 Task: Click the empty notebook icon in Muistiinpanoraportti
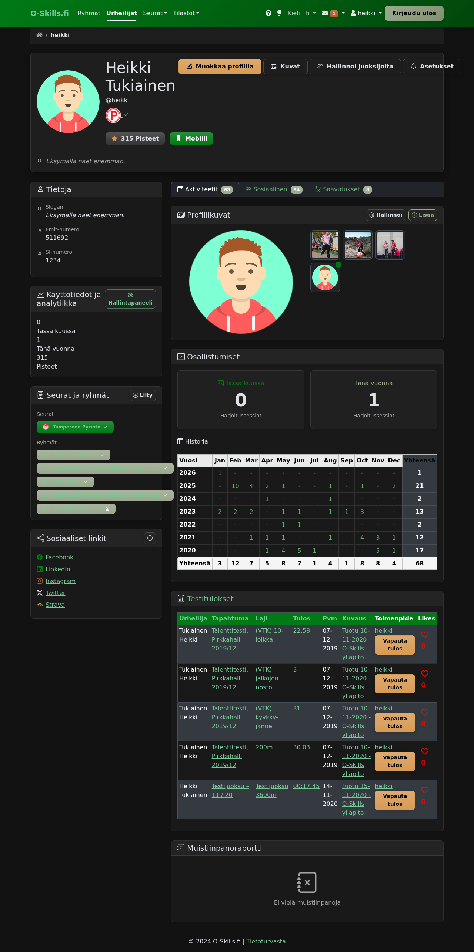click(307, 882)
